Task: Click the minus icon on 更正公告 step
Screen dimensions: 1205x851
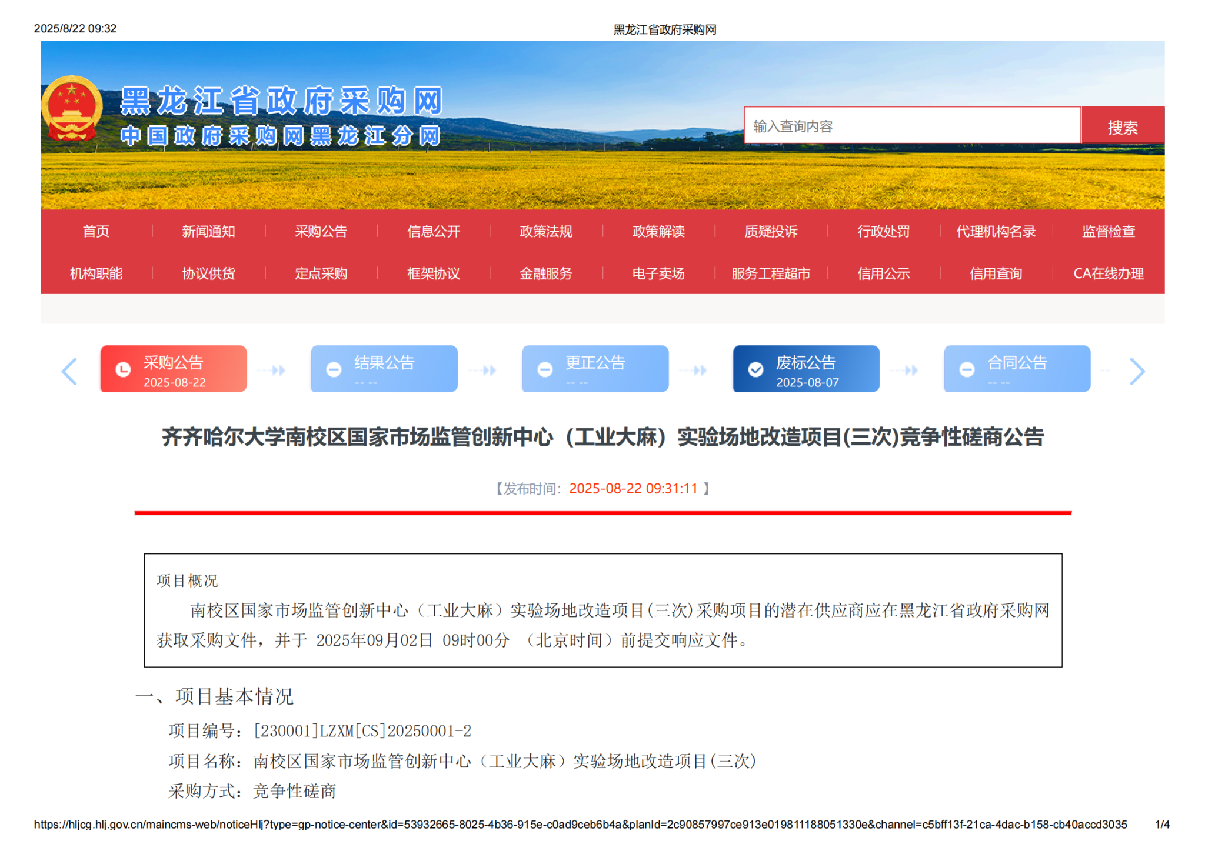Action: tap(545, 369)
